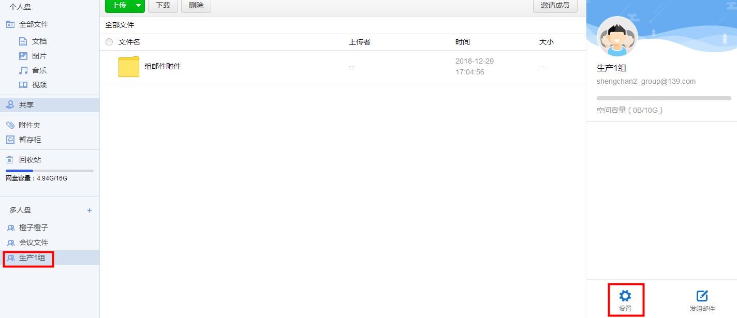Expand the 上传 dropdown arrow
Viewport: 737px width, 318px height.
click(138, 5)
